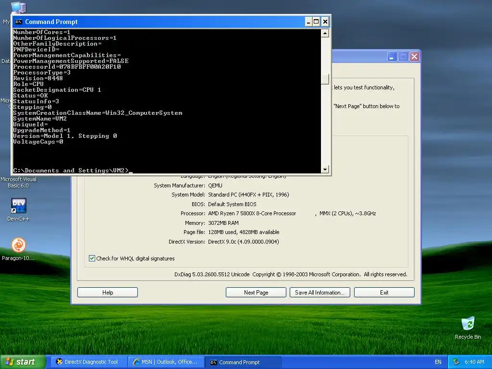Click the Memory value 3072MB RAM
This screenshot has height=369, width=492.
(223, 223)
